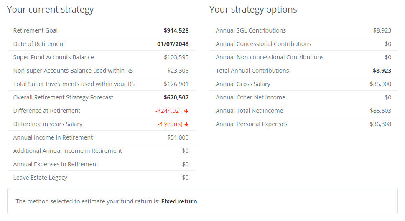Screen dimensions: 405x221
Task: Select the Annual Total Net Income value $65,603
Action: point(380,111)
